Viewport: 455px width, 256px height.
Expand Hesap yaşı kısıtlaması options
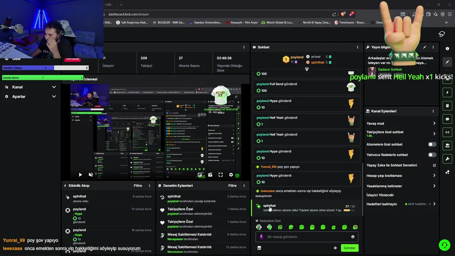click(434, 175)
